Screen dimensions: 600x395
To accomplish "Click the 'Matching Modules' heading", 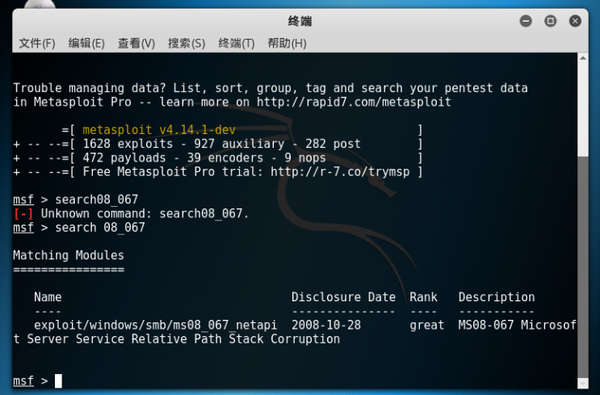I will [69, 255].
